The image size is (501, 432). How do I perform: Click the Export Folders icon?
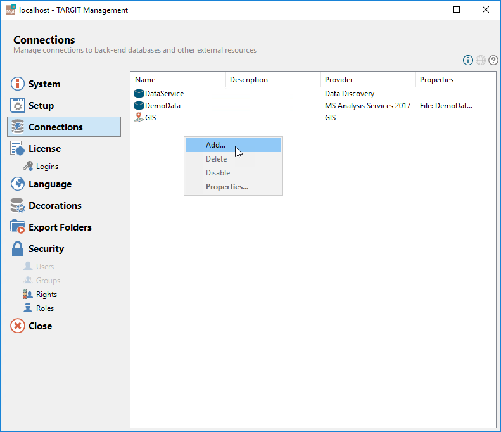(x=18, y=227)
